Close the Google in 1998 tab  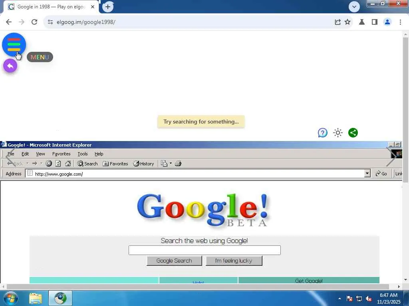click(x=93, y=7)
